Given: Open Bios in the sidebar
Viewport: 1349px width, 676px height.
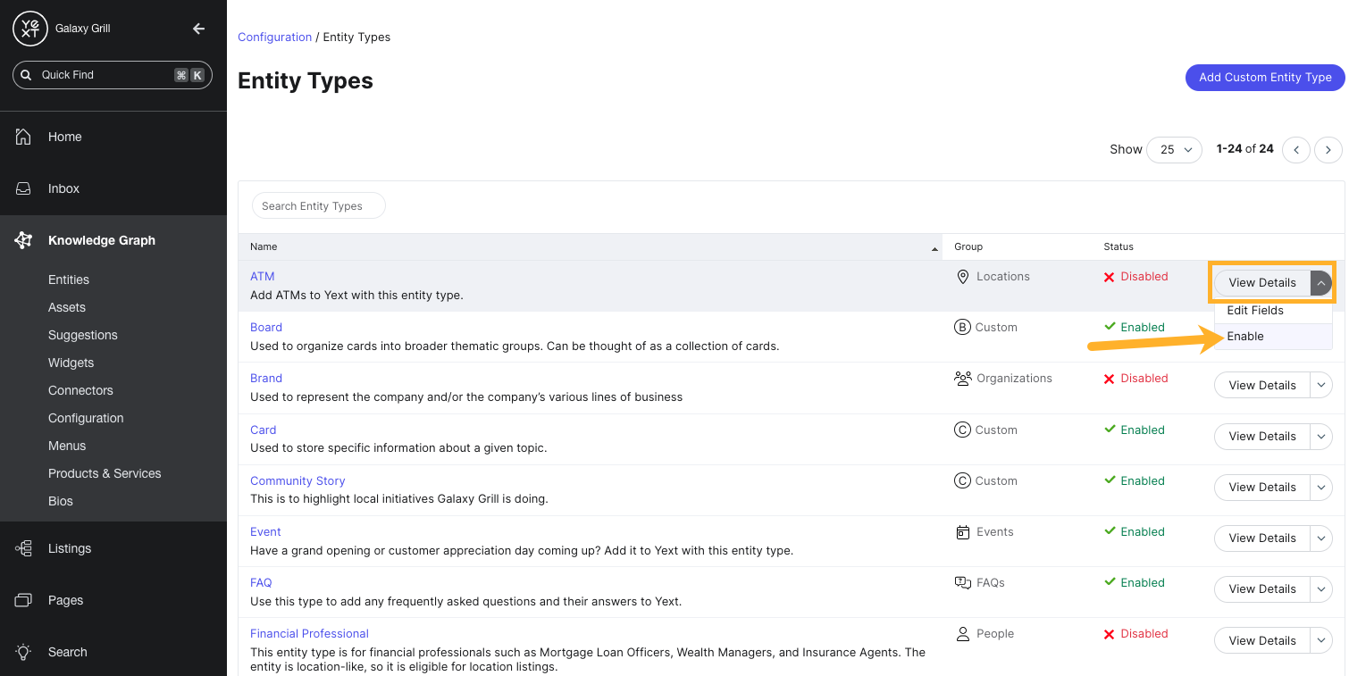Looking at the screenshot, I should coord(61,501).
